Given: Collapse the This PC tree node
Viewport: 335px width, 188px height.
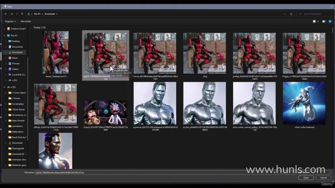Looking at the screenshot, I should (4, 36).
